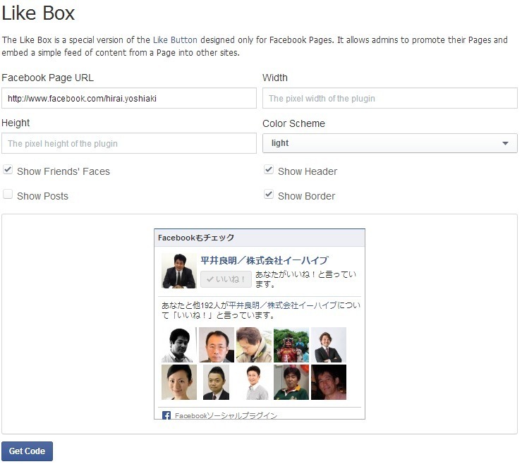The image size is (522, 464).
Task: Click the dark-background man friend thumbnail
Action: point(329,382)
